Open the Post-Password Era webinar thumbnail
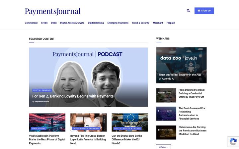Viewport: 239px width, 149px height. coord(166,114)
